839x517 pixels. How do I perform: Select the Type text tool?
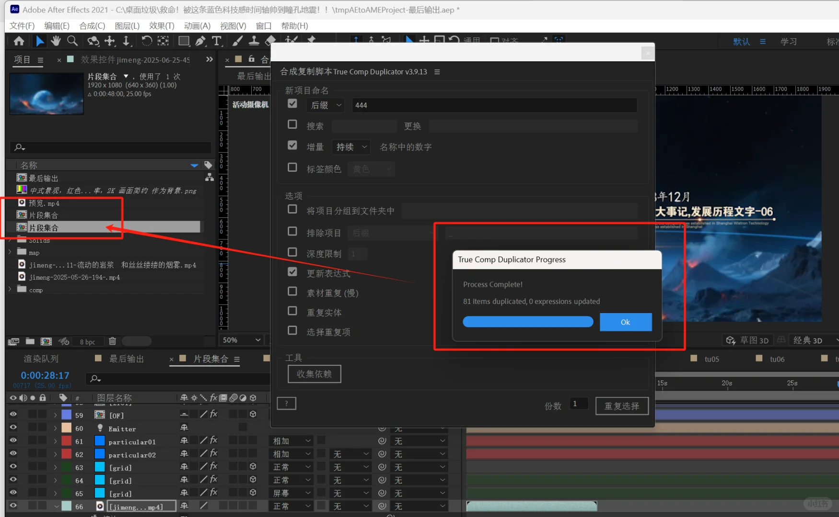[x=217, y=41]
